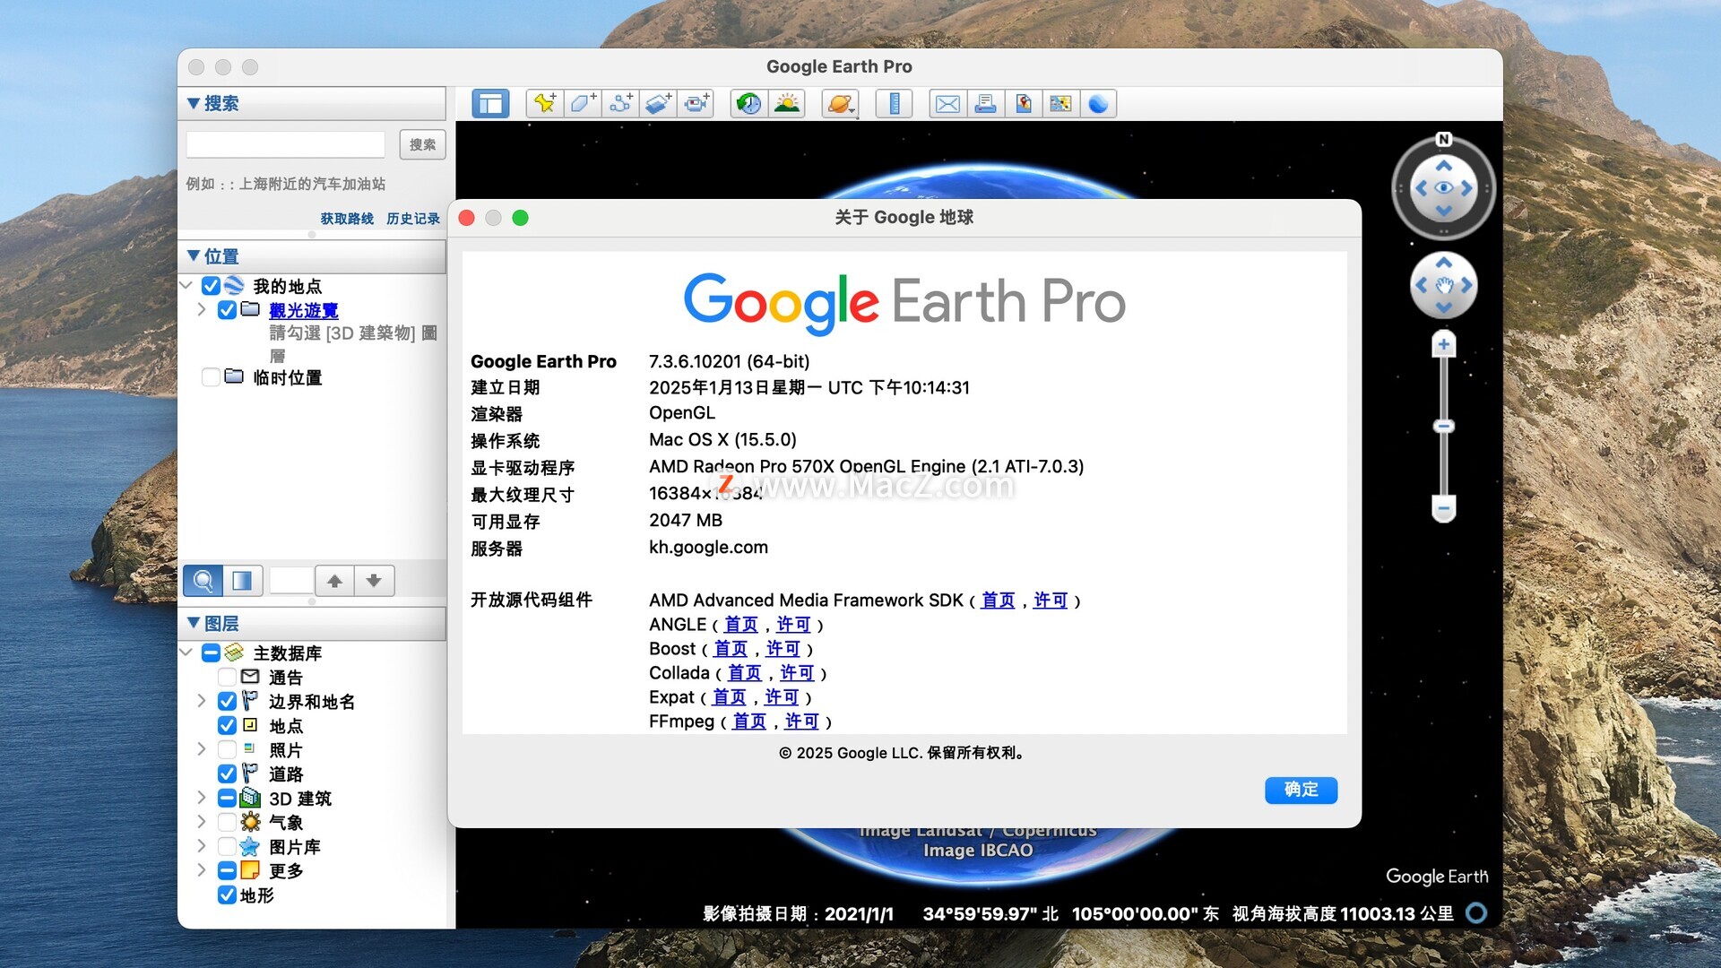The image size is (1721, 968).
Task: Select the Add Polygon tool
Action: tap(582, 104)
